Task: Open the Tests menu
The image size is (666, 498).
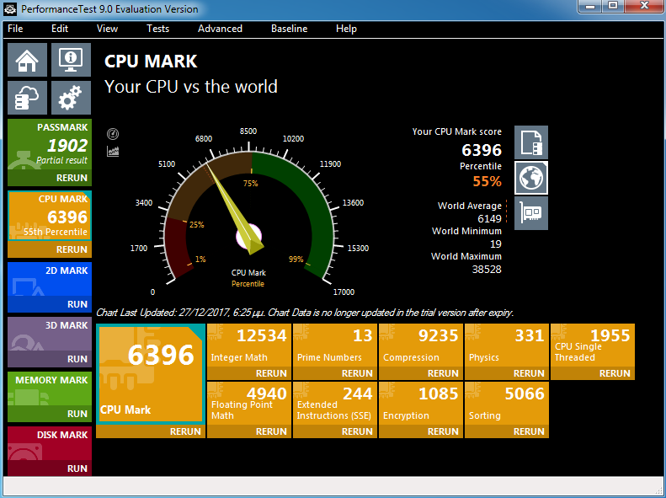Action: pos(157,29)
